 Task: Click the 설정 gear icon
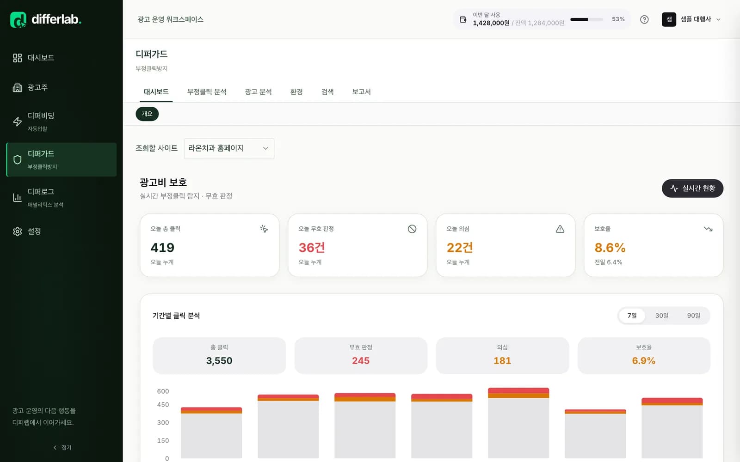pyautogui.click(x=18, y=231)
